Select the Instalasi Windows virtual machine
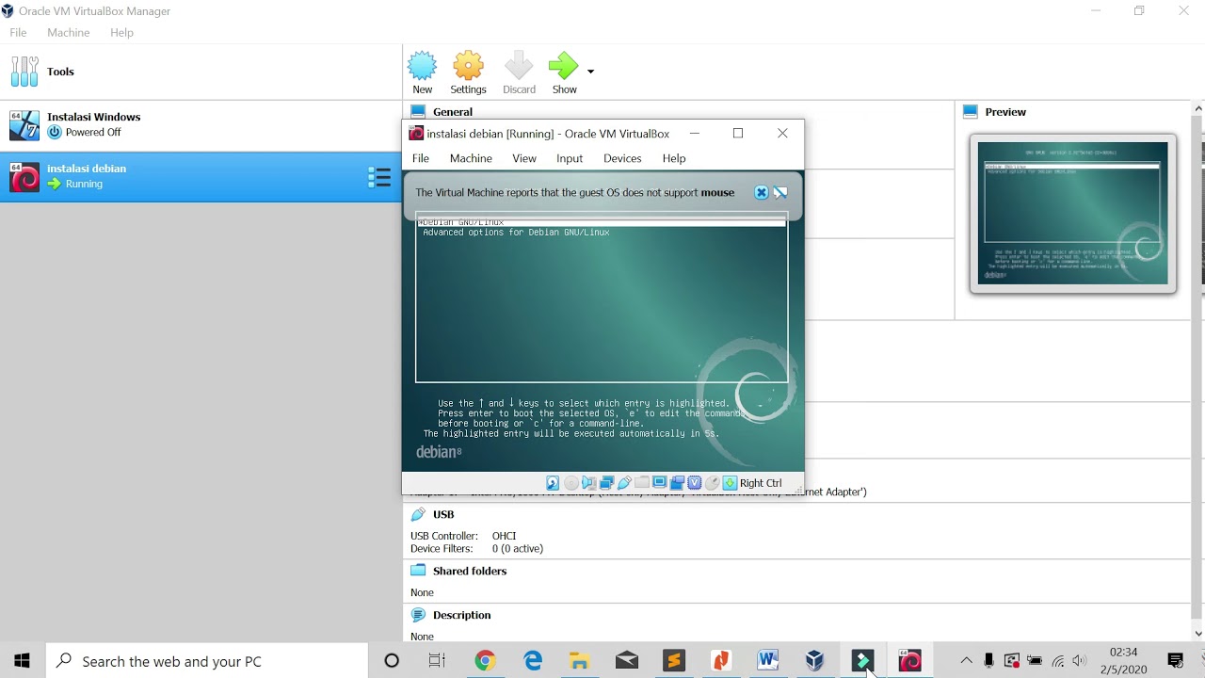This screenshot has height=678, width=1205. tap(201, 125)
